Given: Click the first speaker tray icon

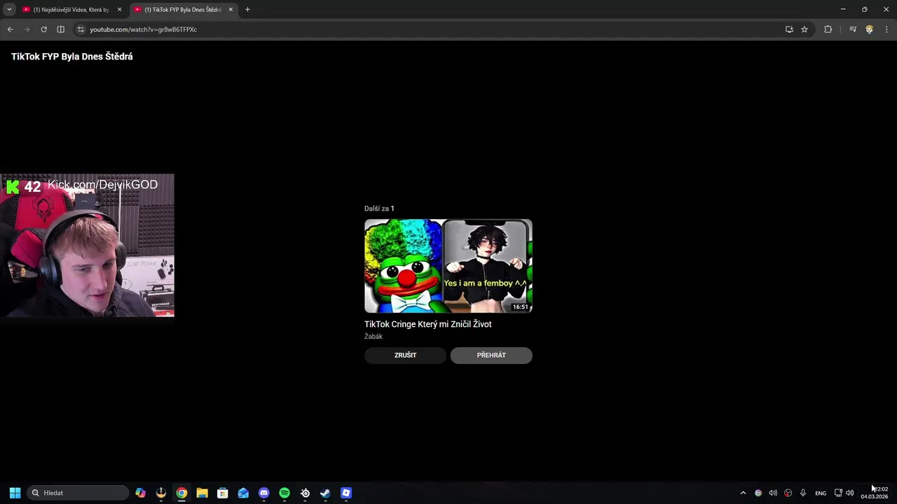Looking at the screenshot, I should point(773,493).
